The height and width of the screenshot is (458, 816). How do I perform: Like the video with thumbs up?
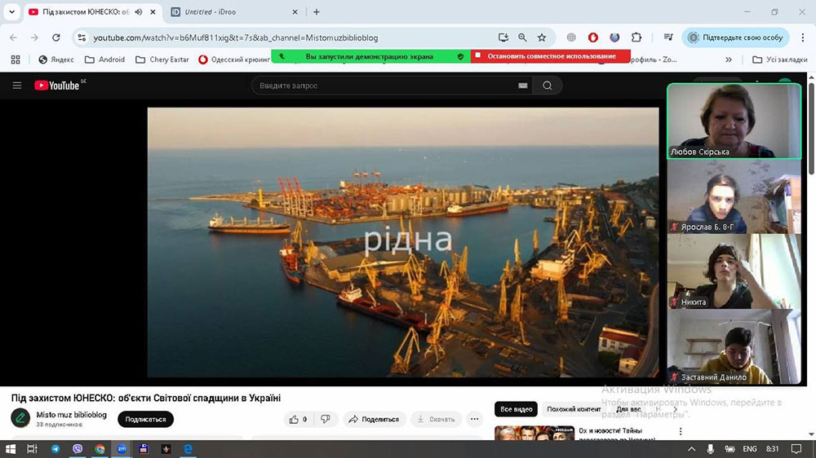(x=298, y=419)
